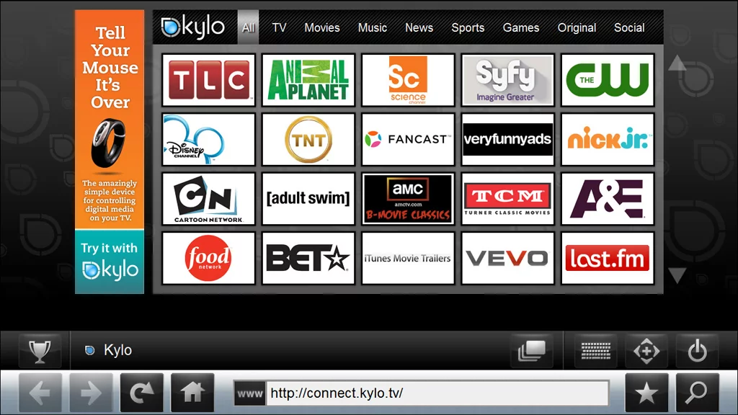Open the TCM Turner Classic Movies tile
The width and height of the screenshot is (738, 415).
[x=508, y=199]
